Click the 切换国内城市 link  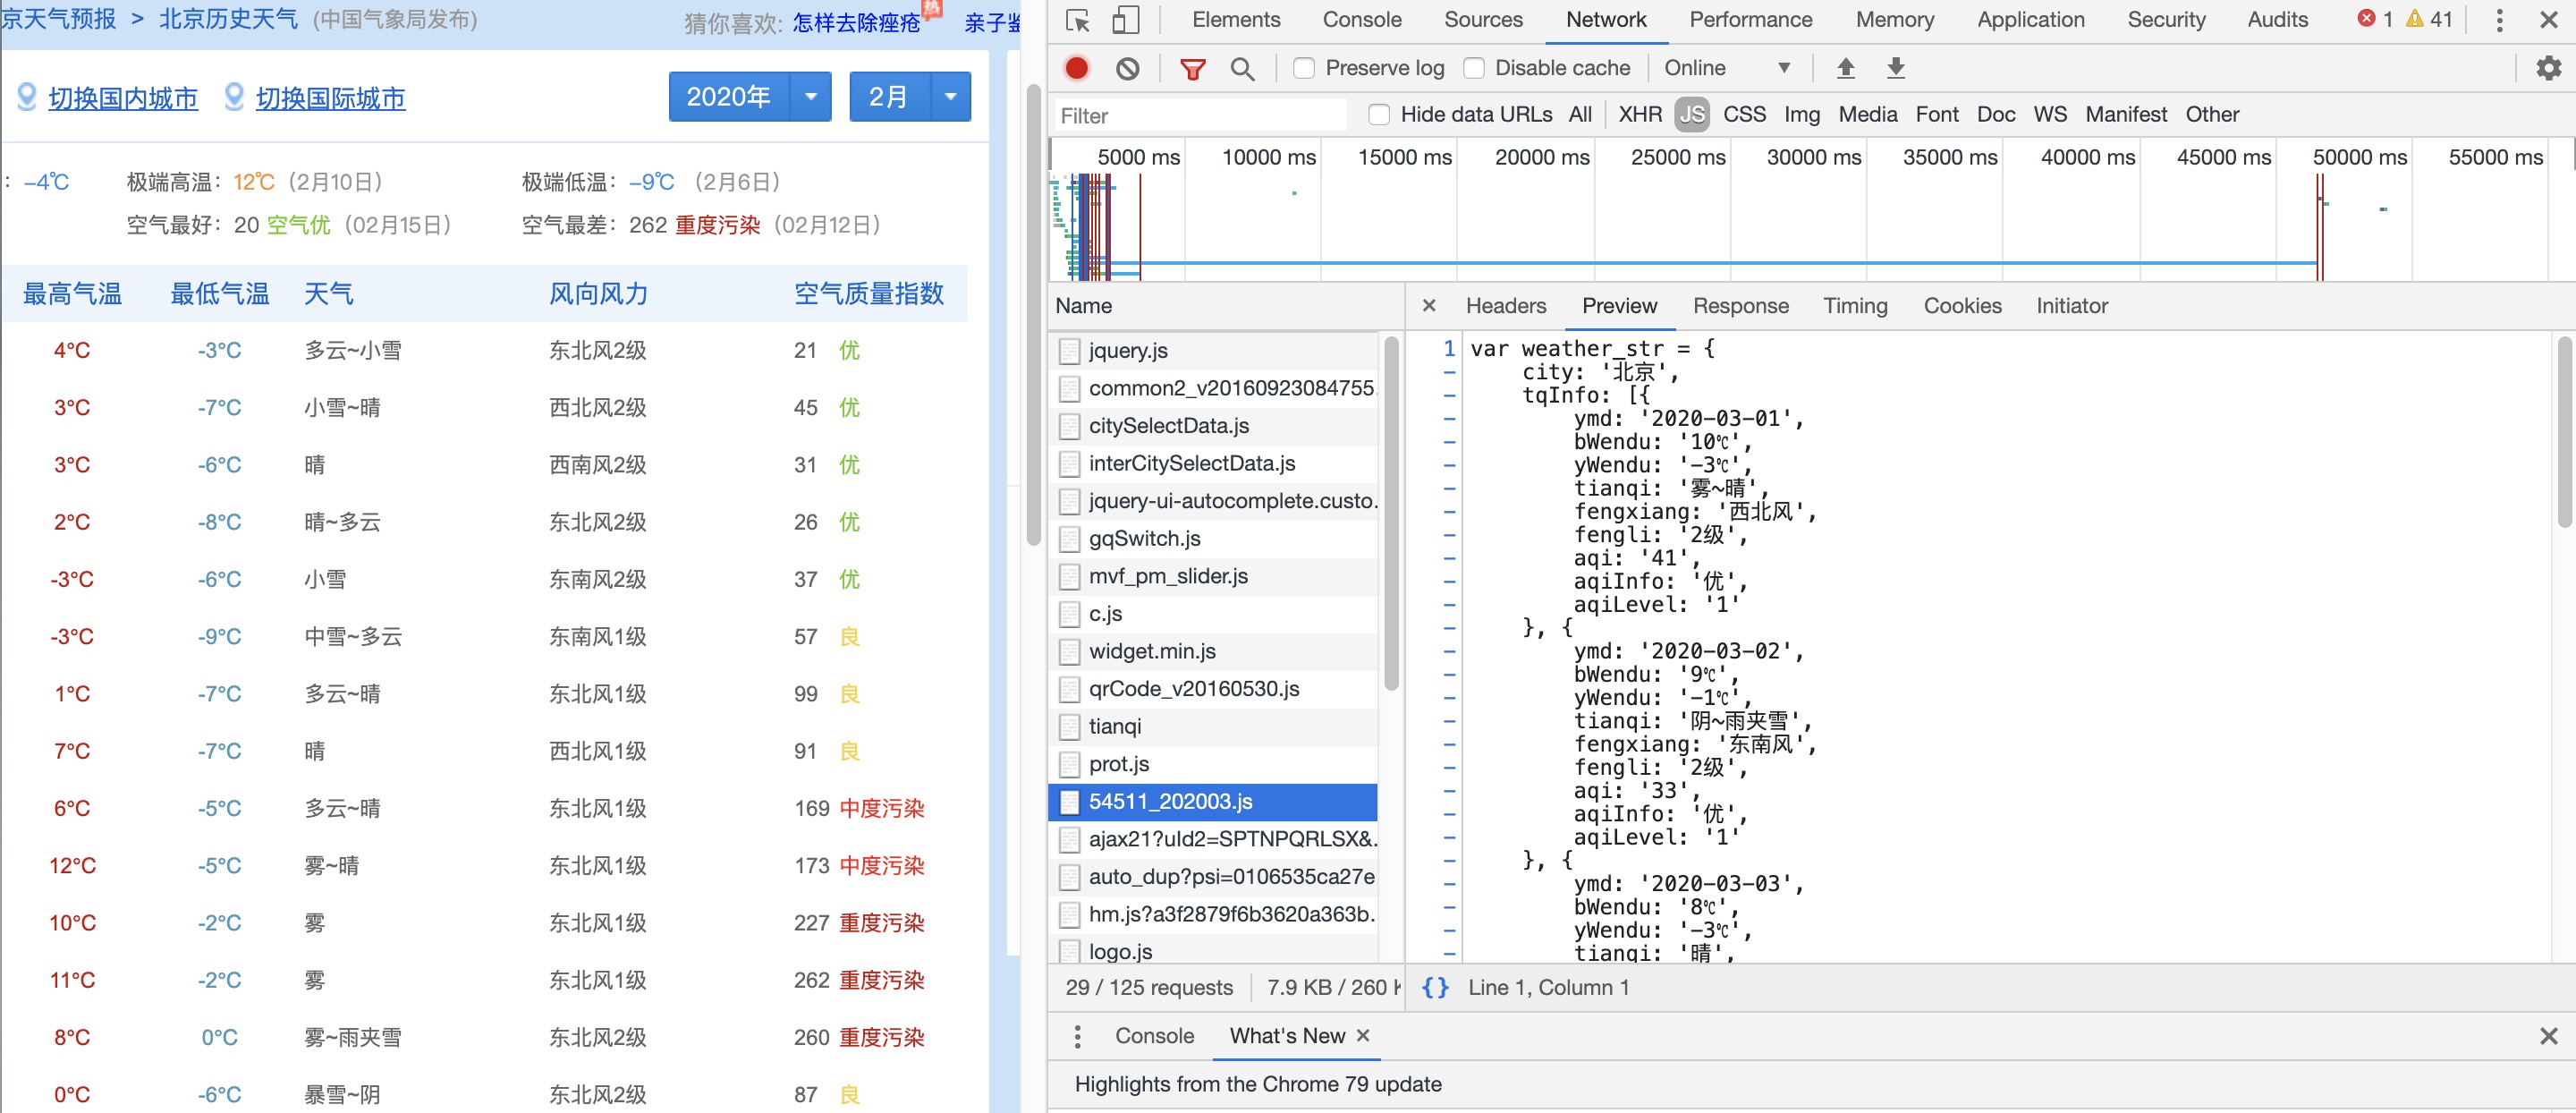123,98
